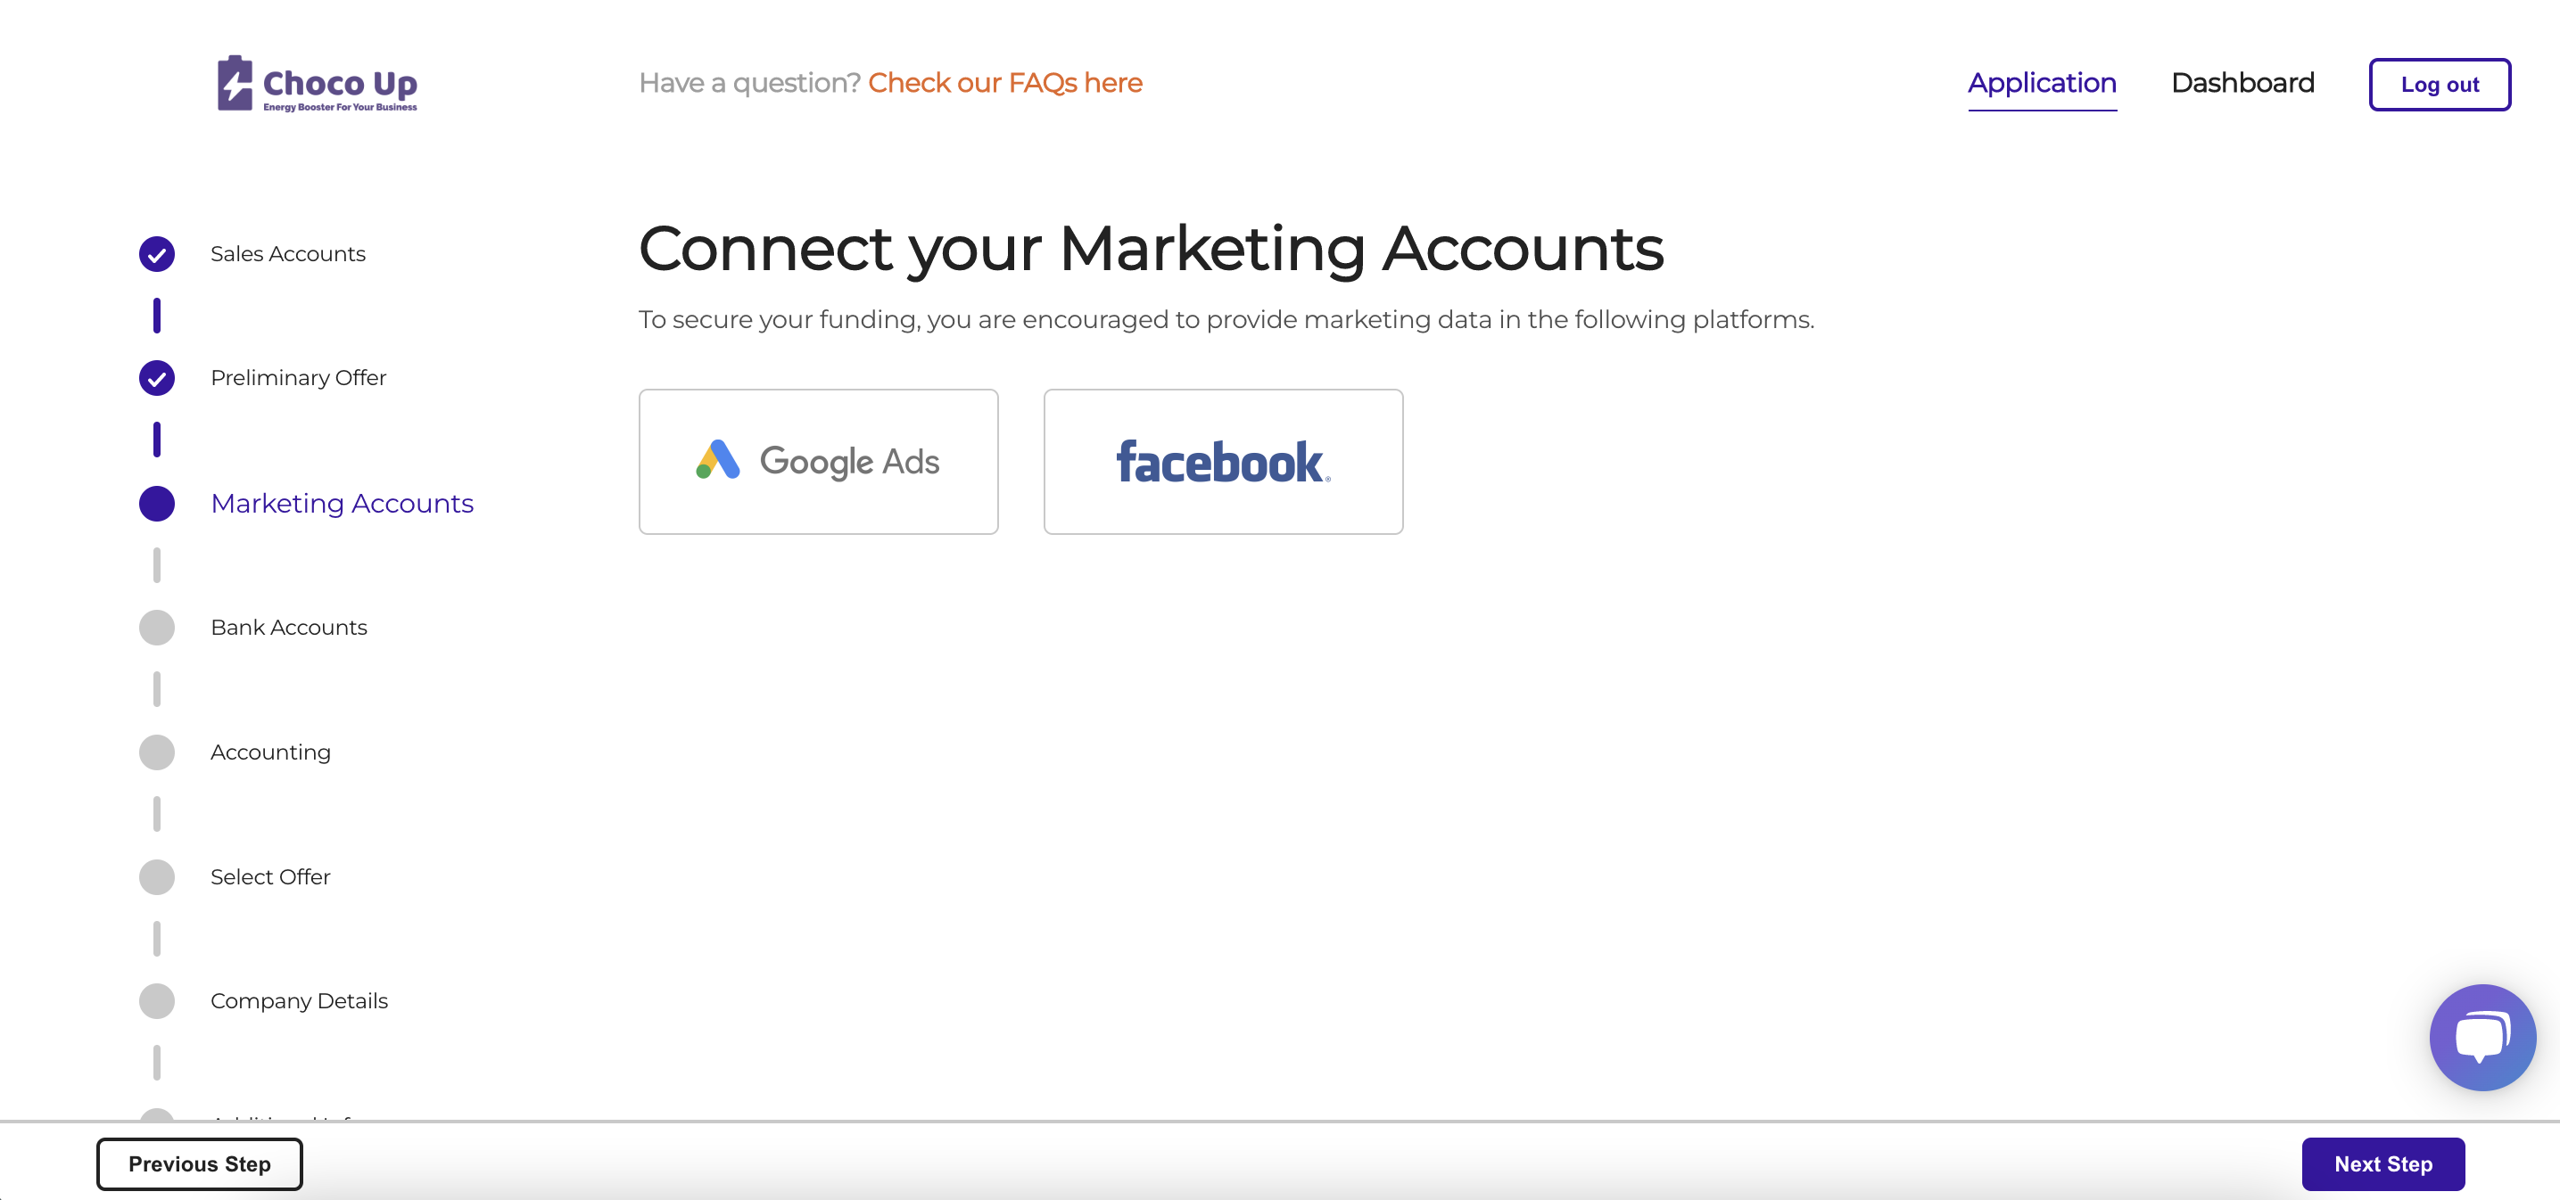Connect the Facebook marketing account
The image size is (2560, 1200).
click(x=1222, y=461)
